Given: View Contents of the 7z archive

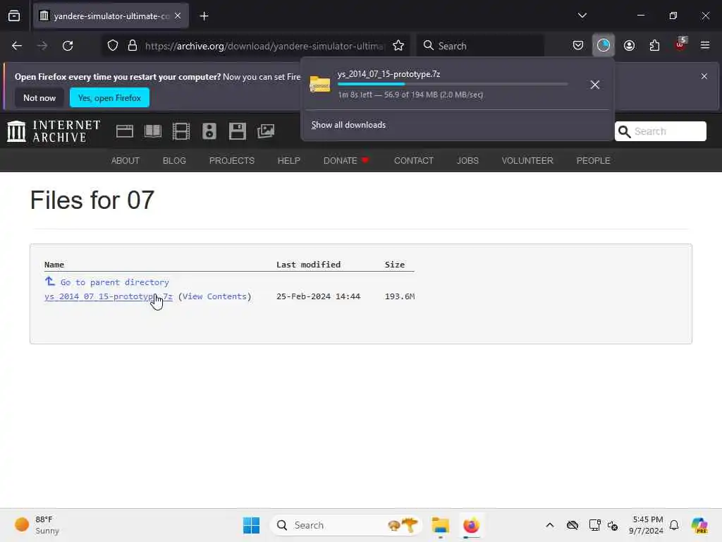Looking at the screenshot, I should click(x=214, y=296).
